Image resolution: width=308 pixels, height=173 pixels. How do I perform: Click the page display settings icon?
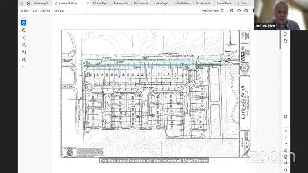tap(286, 117)
